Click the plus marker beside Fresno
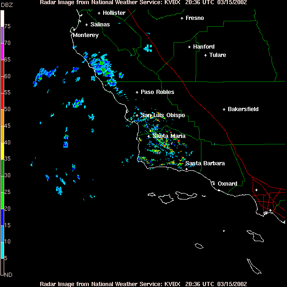 (x=182, y=18)
